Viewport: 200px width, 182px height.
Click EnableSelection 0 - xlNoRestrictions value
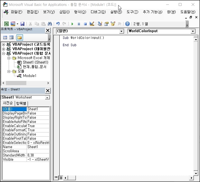tap(38, 143)
